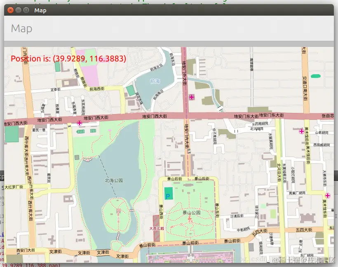Click the 张自忠 label at the right edge
338x267 pixels.
(328, 116)
